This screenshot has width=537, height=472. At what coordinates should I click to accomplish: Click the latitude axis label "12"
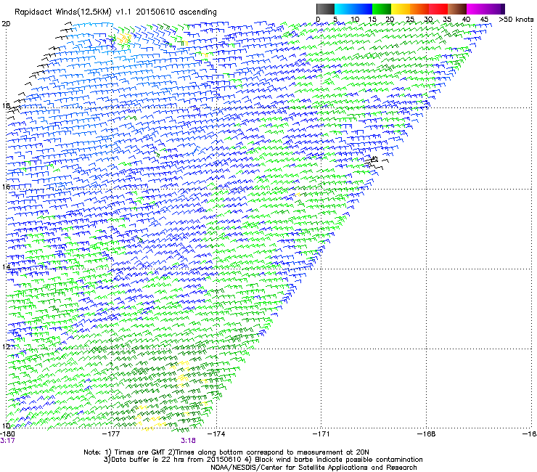(x=6, y=346)
